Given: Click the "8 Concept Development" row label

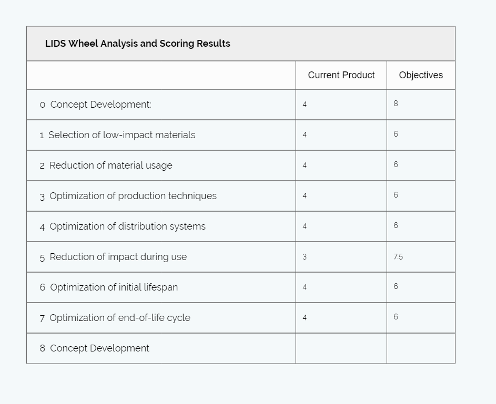Looking at the screenshot, I should [x=95, y=348].
